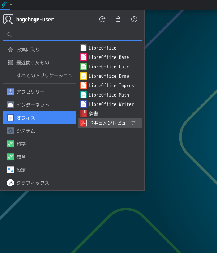Viewport: 217px width, 253px height.
Task: Show すべてのアプリケーション all applications
Action: pos(39,75)
